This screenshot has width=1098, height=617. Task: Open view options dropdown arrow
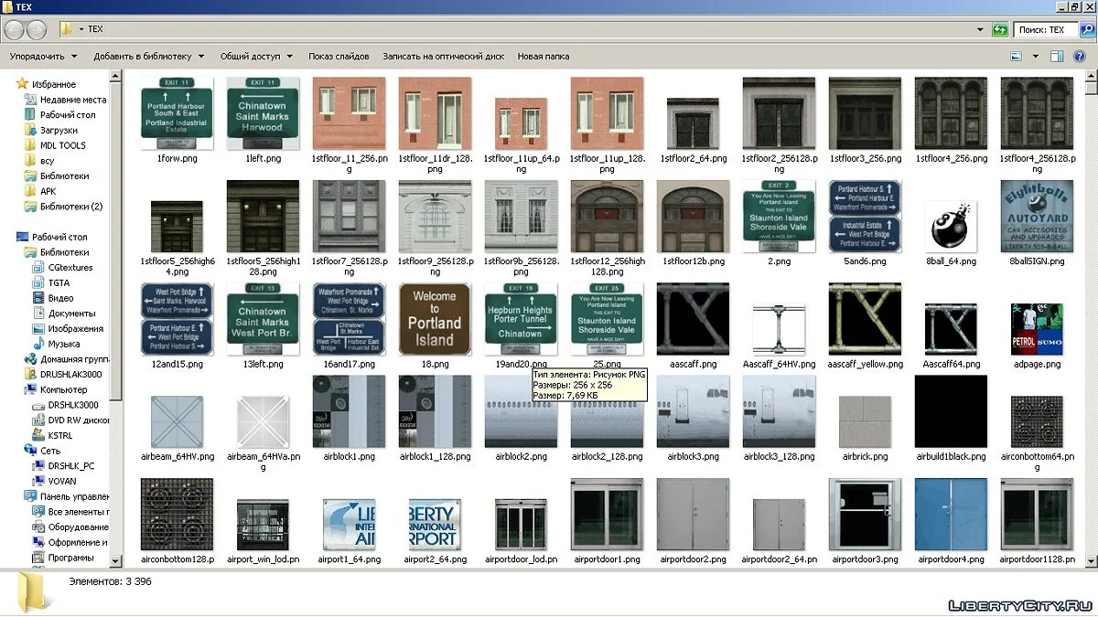point(1034,57)
